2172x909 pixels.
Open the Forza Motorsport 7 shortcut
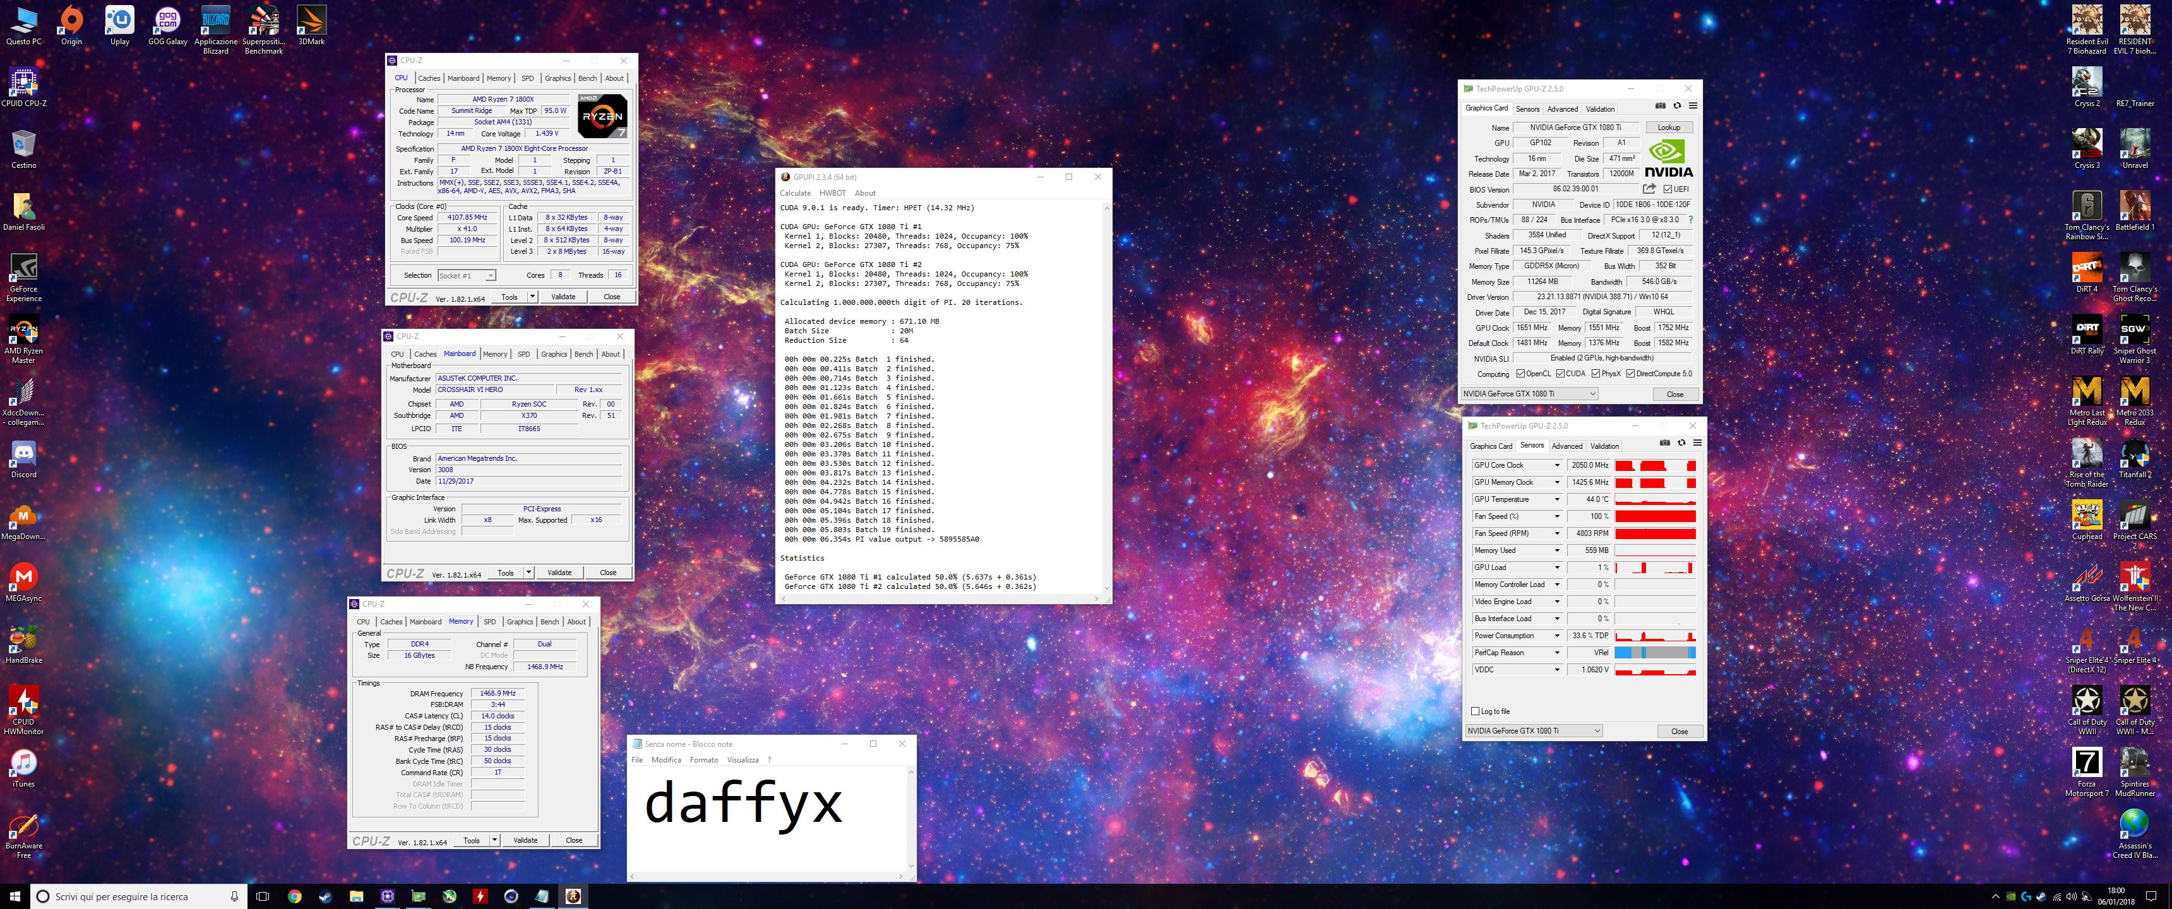tap(2087, 773)
